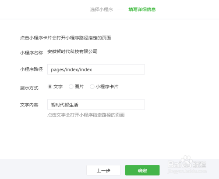The width and height of the screenshot is (219, 179).
Task: Click the 小程序路径 input field
Action: point(96,69)
